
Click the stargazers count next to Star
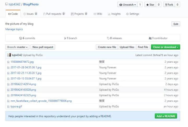point(159,4)
